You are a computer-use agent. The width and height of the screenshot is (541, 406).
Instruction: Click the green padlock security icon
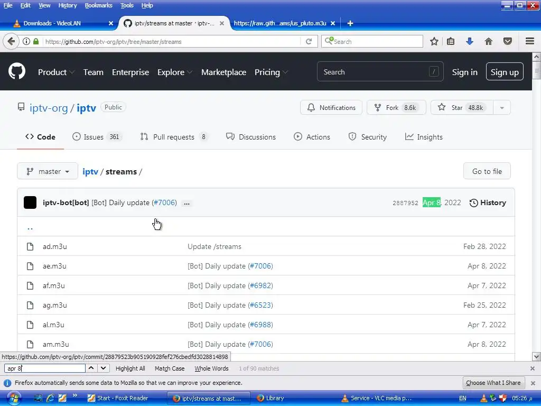pos(36,41)
